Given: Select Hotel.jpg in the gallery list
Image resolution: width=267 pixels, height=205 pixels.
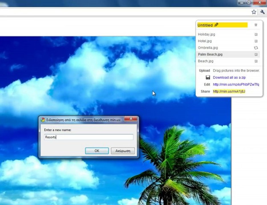Looking at the screenshot, I should [205, 41].
